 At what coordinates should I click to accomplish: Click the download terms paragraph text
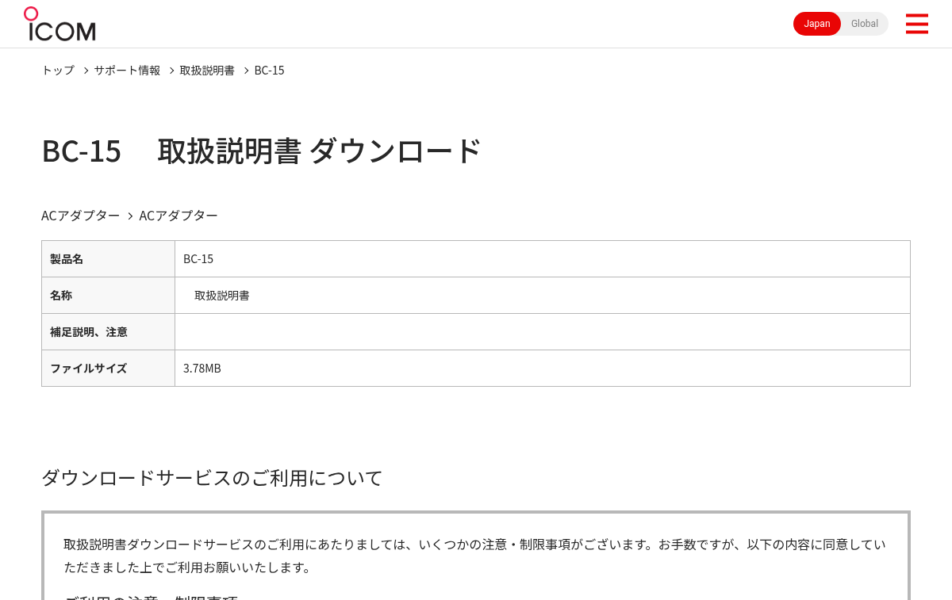pos(474,556)
